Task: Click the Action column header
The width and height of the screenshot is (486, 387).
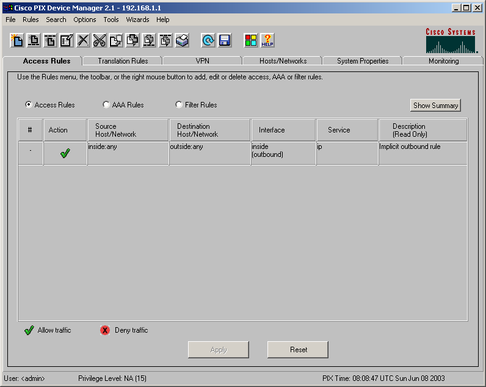Action: [x=65, y=130]
